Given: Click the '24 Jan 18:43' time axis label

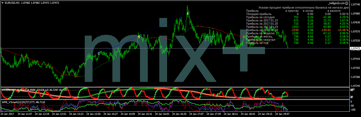Looking at the screenshot, I should 248,114.
